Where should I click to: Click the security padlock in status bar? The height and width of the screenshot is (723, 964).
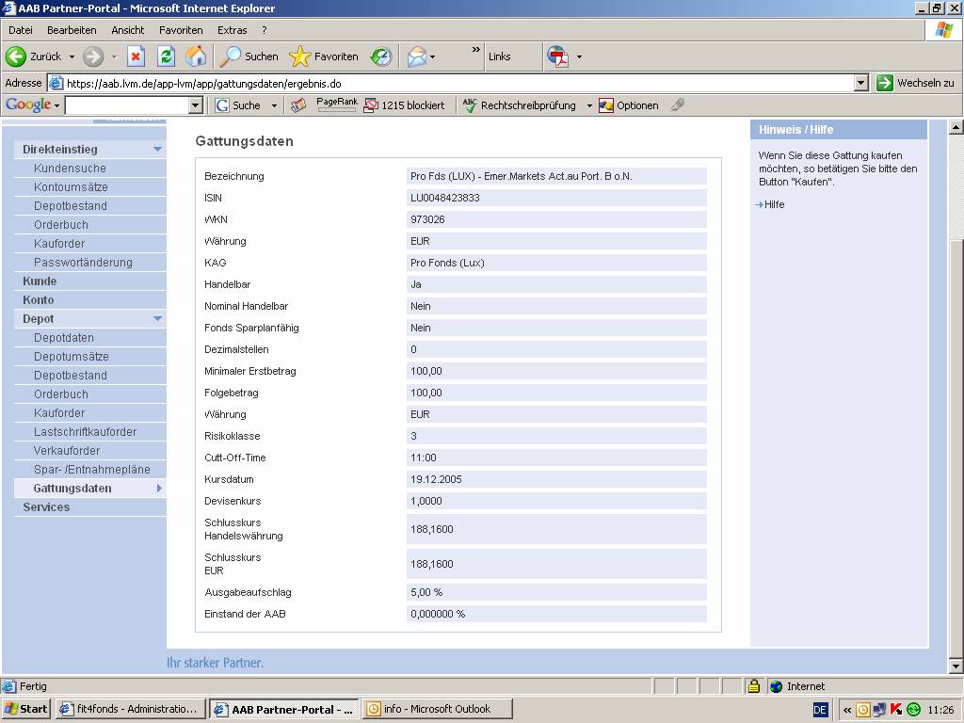754,686
